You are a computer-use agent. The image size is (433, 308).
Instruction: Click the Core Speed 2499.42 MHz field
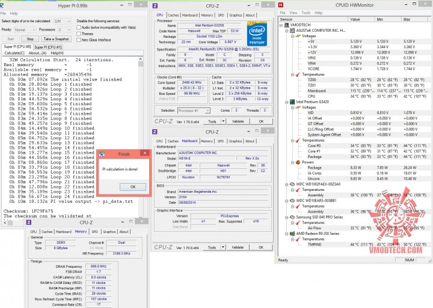coord(192,82)
